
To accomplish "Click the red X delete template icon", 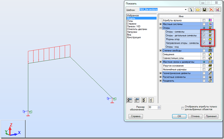I will [x=211, y=10].
